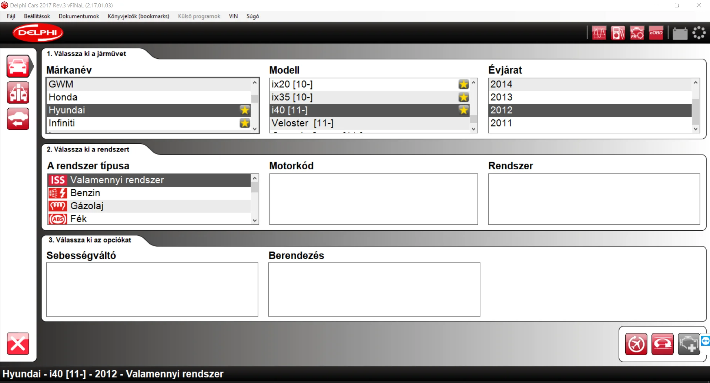710x383 pixels.
Task: Select the car vehicle selection sidebar icon
Action: tap(18, 66)
